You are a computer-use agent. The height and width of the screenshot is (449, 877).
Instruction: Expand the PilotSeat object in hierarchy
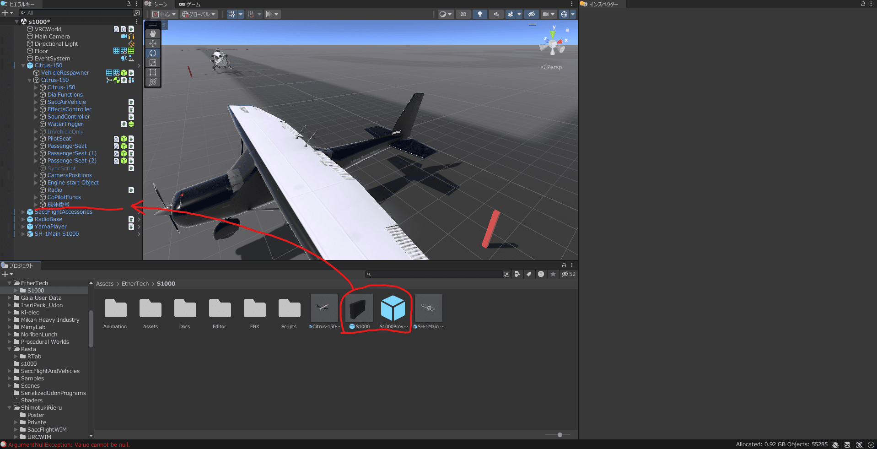(36, 139)
